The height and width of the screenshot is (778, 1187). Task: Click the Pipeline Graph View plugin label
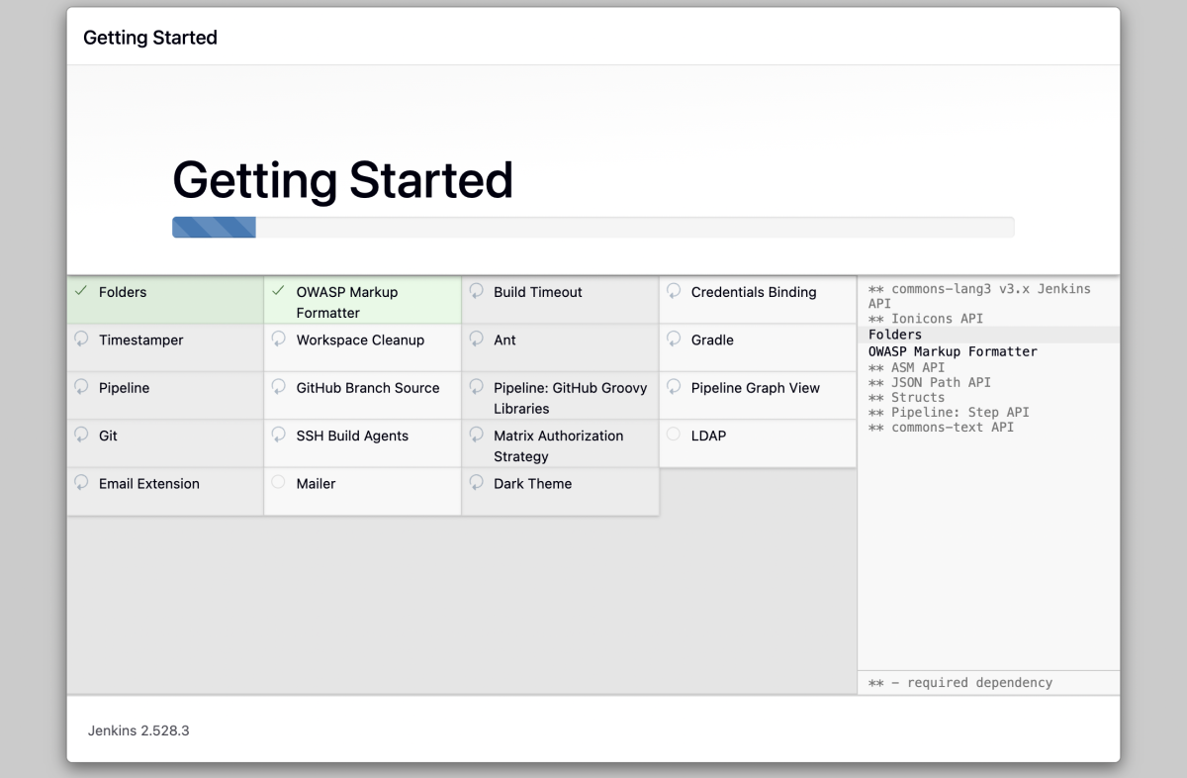click(755, 388)
